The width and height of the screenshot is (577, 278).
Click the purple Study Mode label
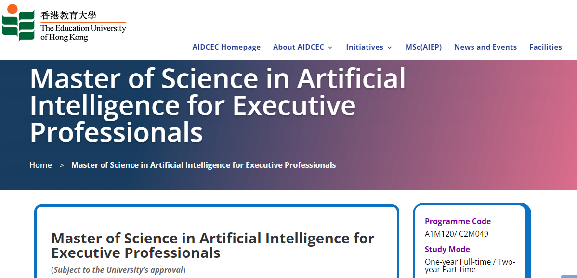(447, 249)
